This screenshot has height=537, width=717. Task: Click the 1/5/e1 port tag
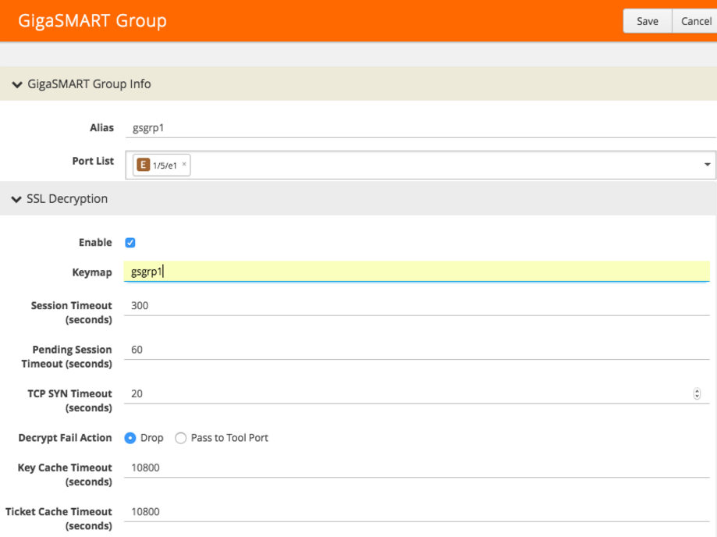165,165
